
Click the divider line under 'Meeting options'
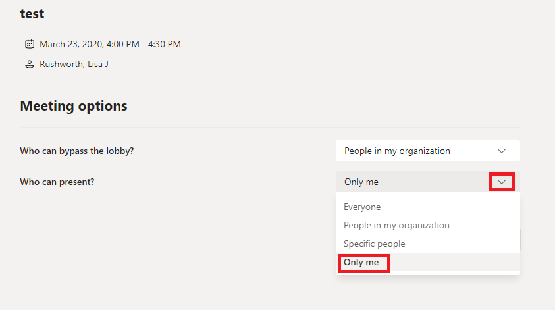(x=270, y=127)
